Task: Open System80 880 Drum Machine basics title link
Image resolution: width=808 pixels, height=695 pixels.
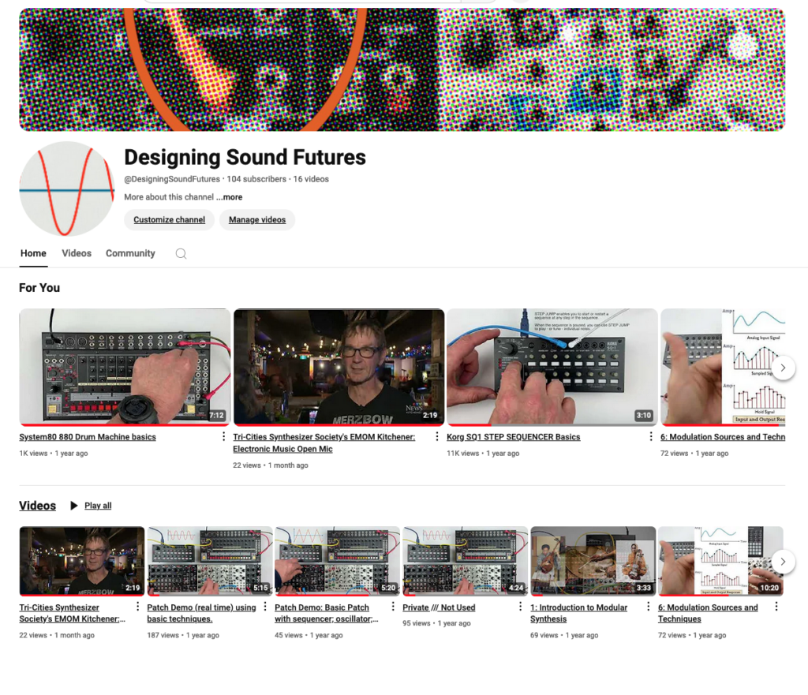Action: pos(88,437)
